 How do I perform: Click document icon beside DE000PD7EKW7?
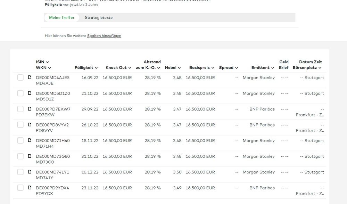[30, 109]
